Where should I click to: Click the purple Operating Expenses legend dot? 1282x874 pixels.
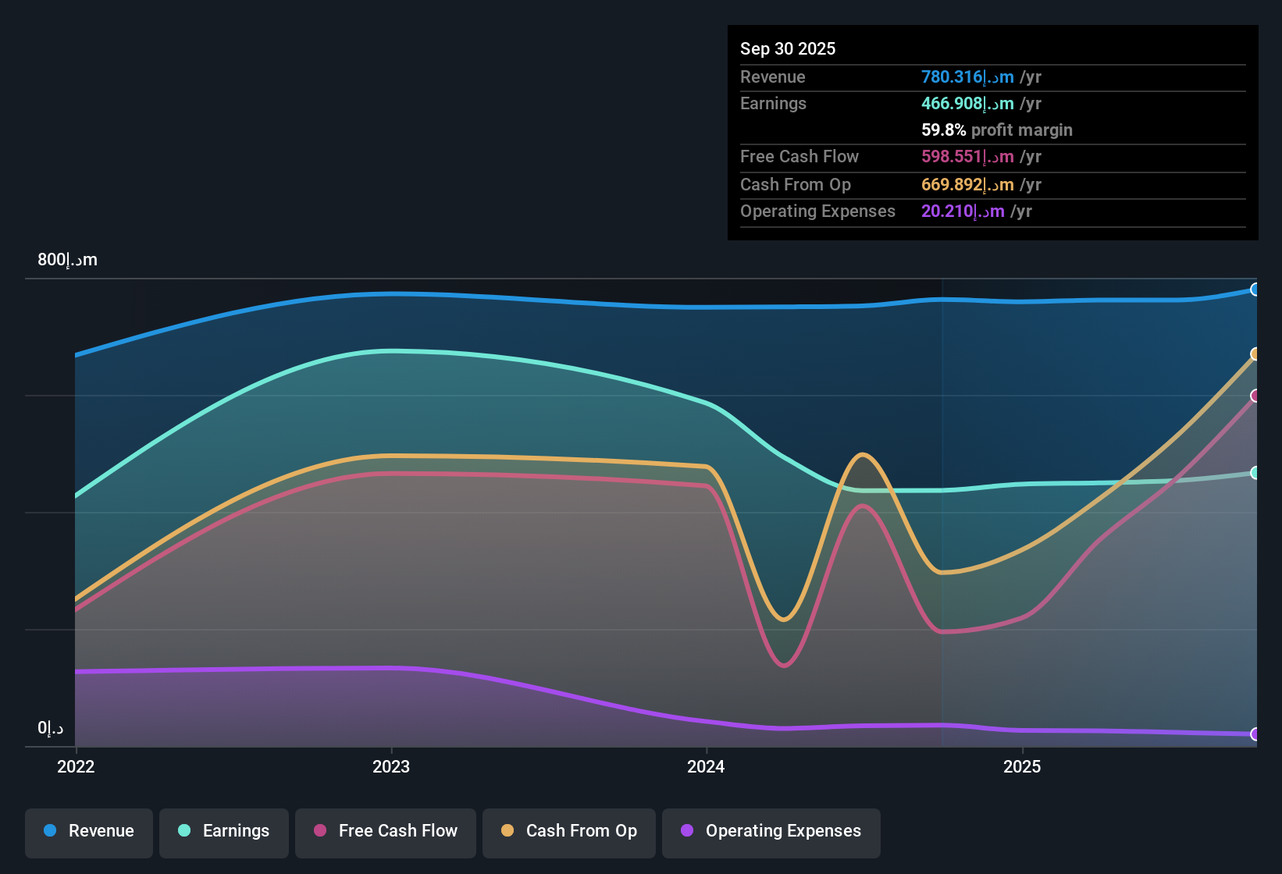[686, 831]
